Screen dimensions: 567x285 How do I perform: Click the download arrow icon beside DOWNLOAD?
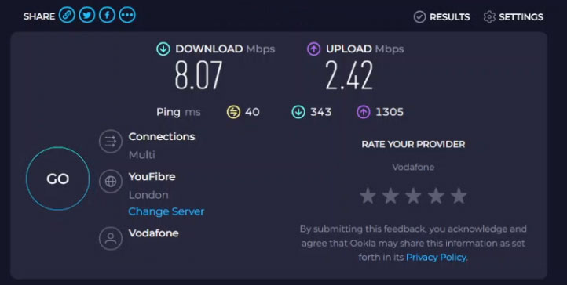[163, 49]
